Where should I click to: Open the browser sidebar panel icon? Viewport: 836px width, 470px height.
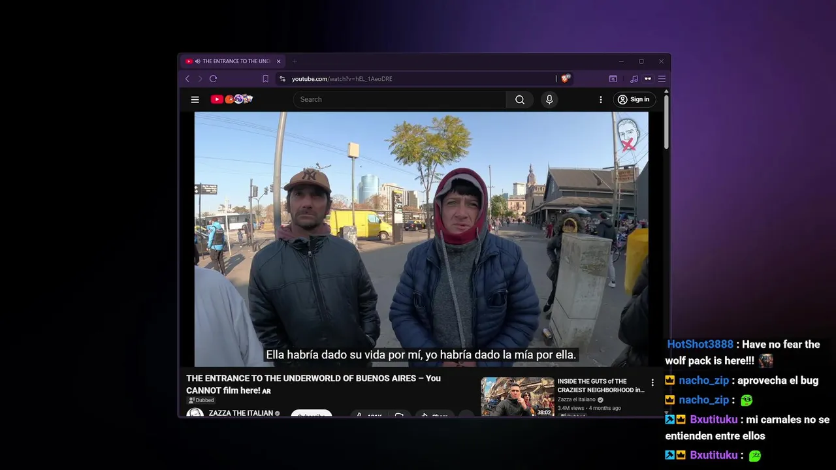pos(613,79)
